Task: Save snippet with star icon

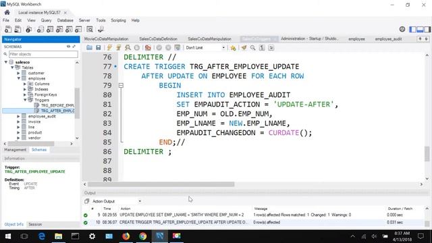Action: pos(234,48)
